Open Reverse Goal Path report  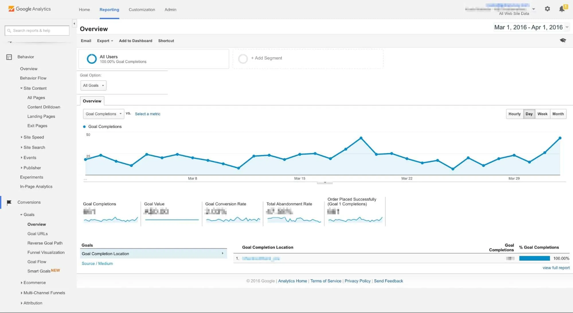pos(45,243)
